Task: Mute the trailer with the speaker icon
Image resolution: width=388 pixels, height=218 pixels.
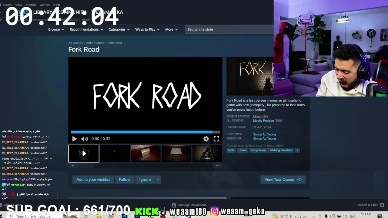Action: [x=85, y=139]
